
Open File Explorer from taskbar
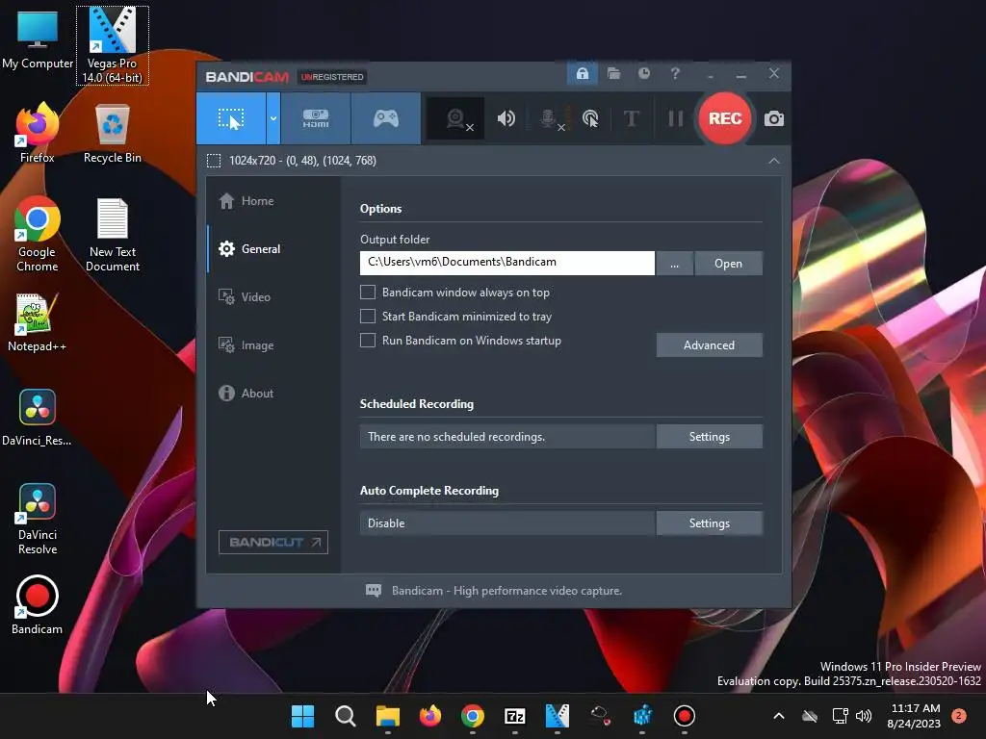[387, 716]
